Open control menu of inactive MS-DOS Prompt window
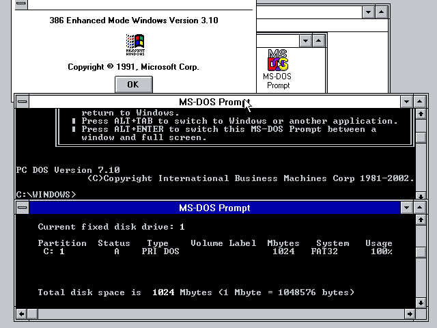437x328 pixels. [x=23, y=102]
